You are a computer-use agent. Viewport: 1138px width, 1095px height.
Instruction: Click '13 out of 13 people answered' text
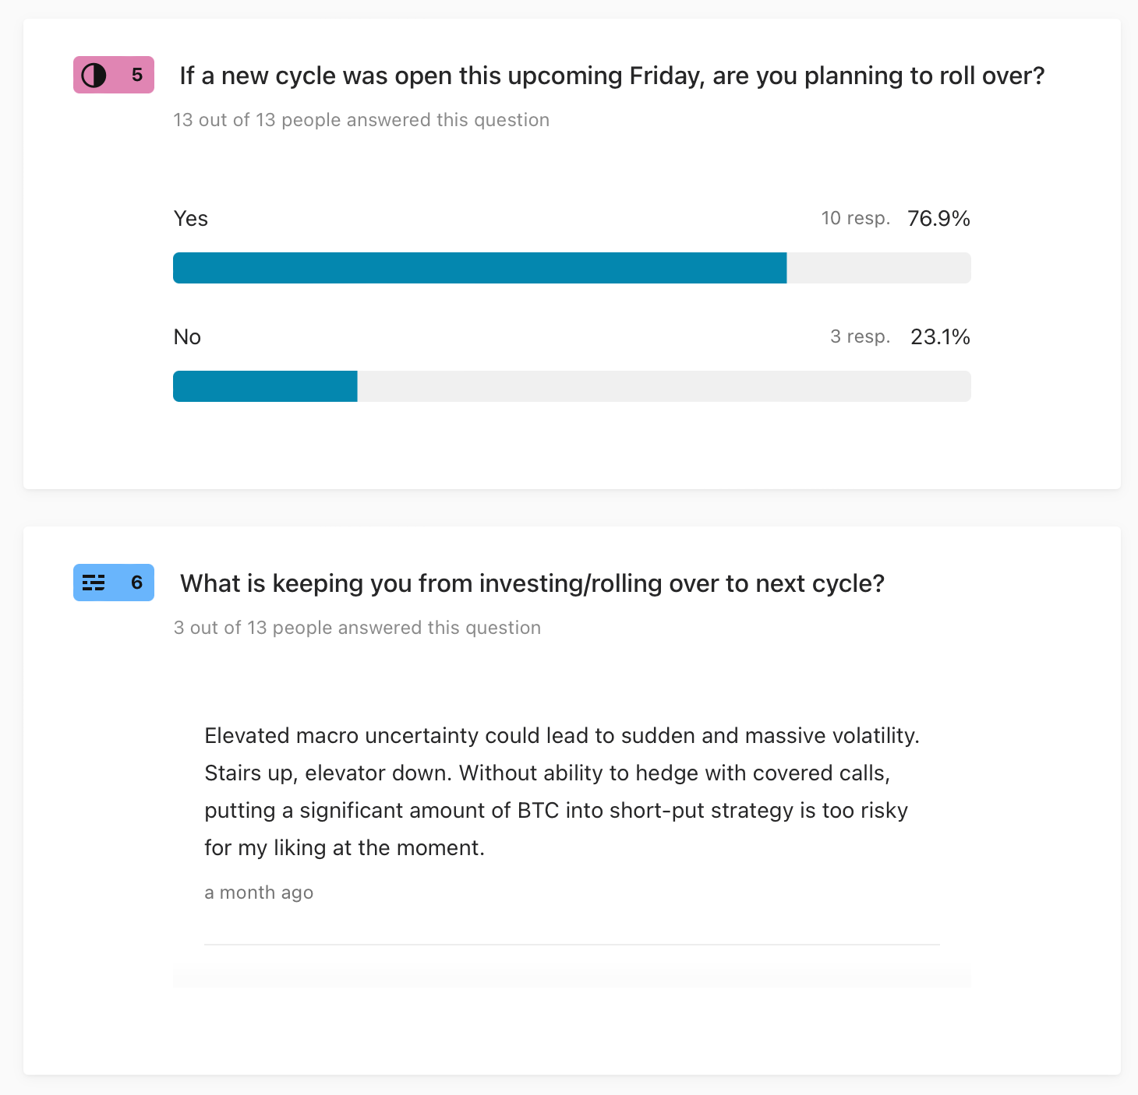[x=362, y=120]
